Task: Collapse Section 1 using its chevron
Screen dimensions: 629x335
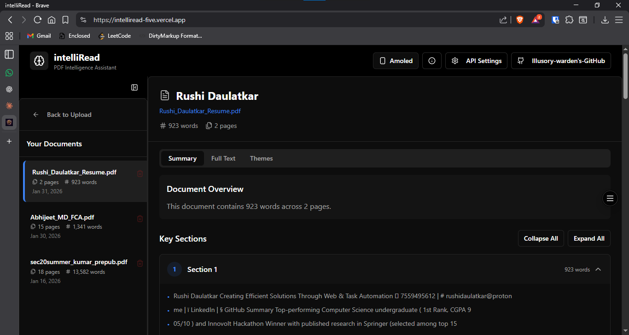Action: pyautogui.click(x=598, y=269)
